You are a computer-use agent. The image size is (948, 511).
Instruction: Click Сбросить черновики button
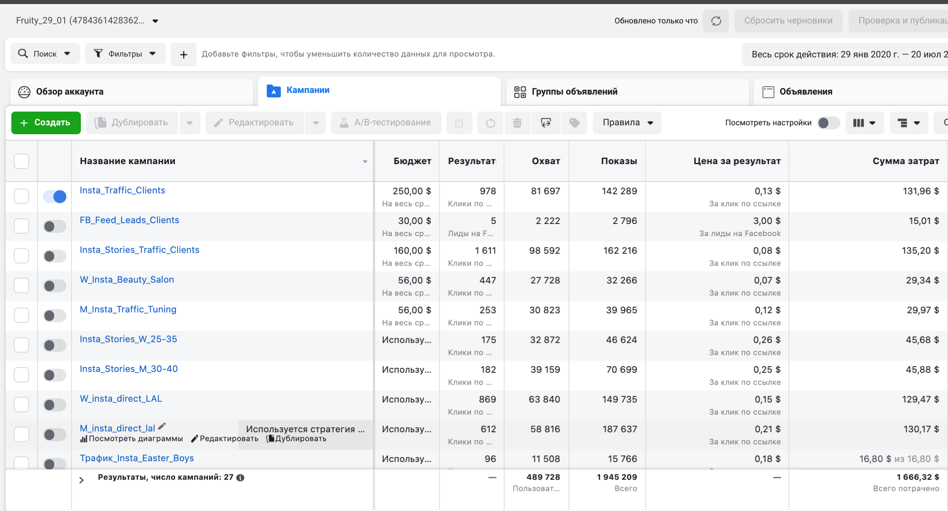[x=789, y=21]
